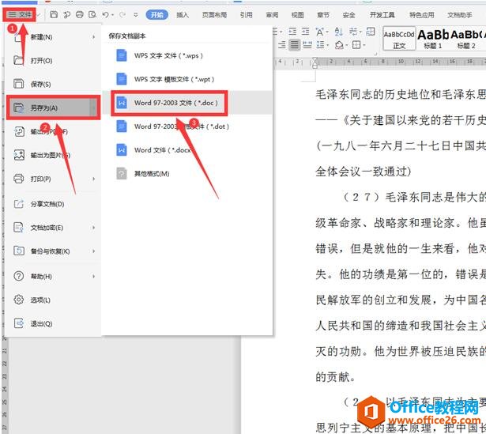Apply the 正文 style
Screen dimensions: 486x434
coord(399,39)
